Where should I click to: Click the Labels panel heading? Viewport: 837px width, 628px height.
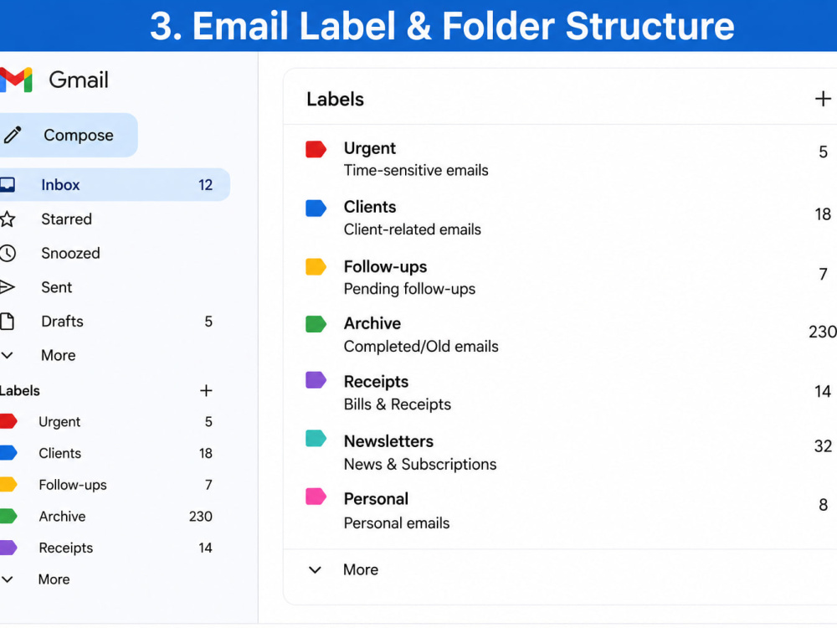(x=335, y=100)
